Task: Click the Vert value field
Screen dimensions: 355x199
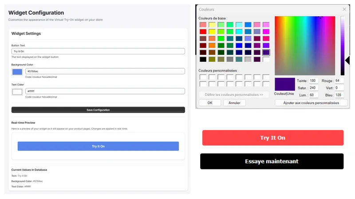Action: pos(339,88)
